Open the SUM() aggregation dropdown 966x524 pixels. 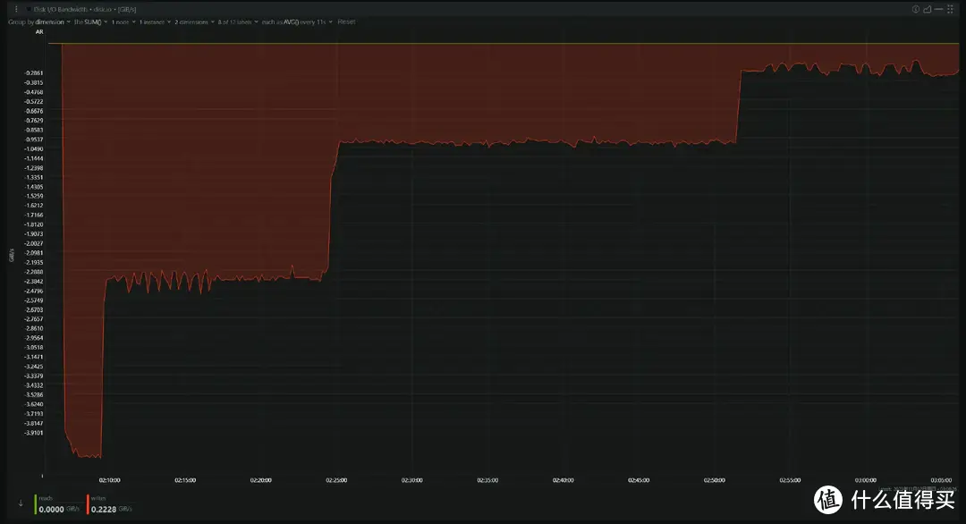(90, 22)
